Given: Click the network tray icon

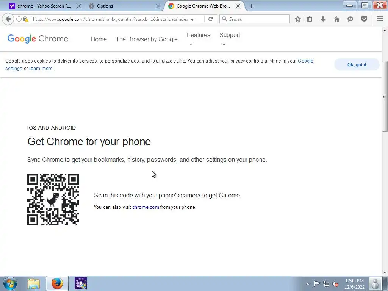Looking at the screenshot, I should click(326, 284).
